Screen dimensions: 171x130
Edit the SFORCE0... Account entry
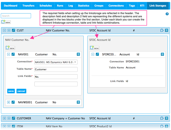click(97, 54)
